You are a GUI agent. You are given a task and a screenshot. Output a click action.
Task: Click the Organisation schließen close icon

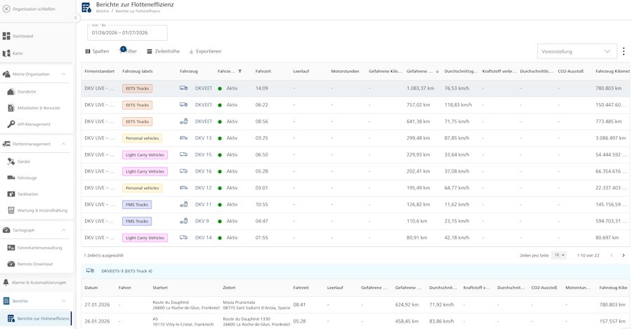[x=6, y=9]
